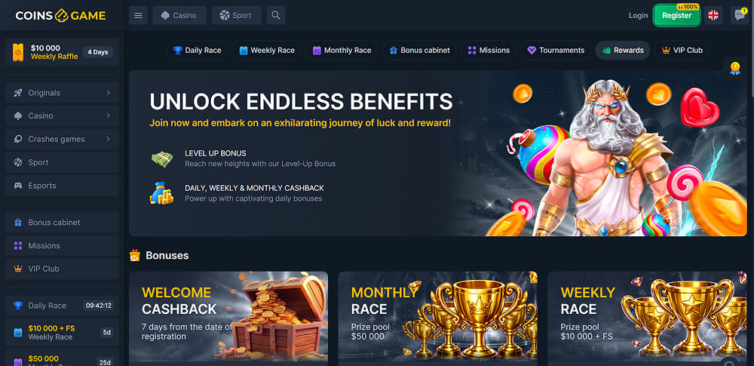Click the gold medal badge icon
The height and width of the screenshot is (366, 754).
[734, 69]
